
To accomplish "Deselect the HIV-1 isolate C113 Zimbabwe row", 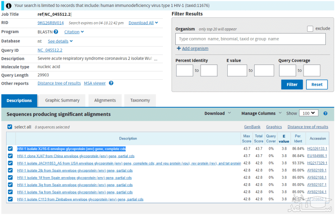I will 10,199.
